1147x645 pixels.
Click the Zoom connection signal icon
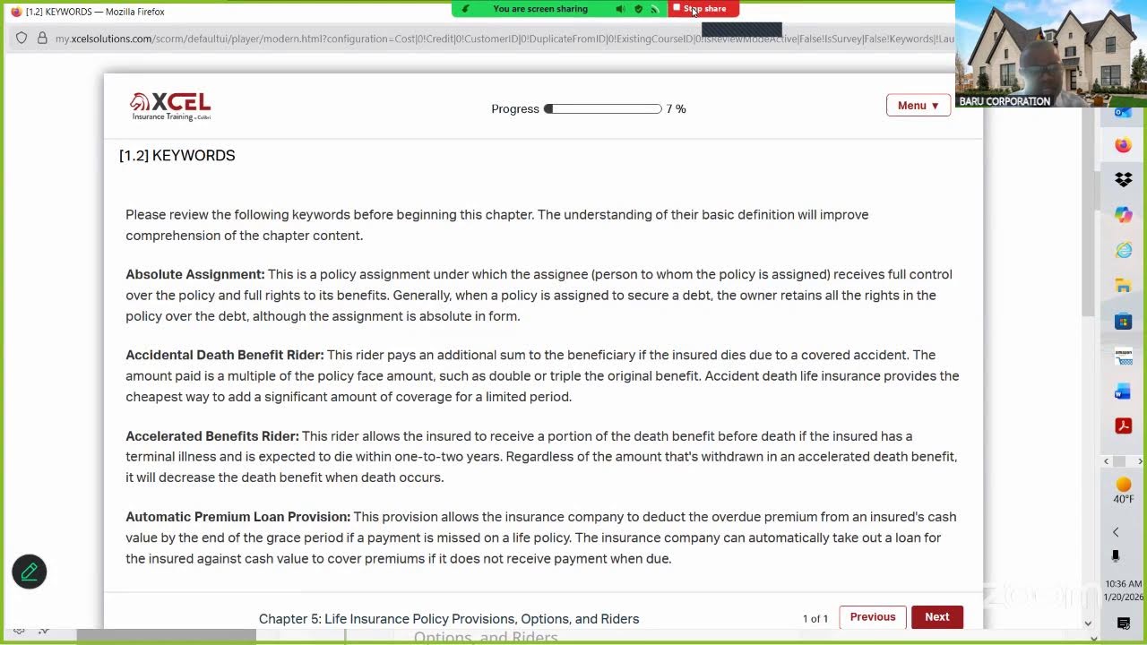[x=654, y=9]
